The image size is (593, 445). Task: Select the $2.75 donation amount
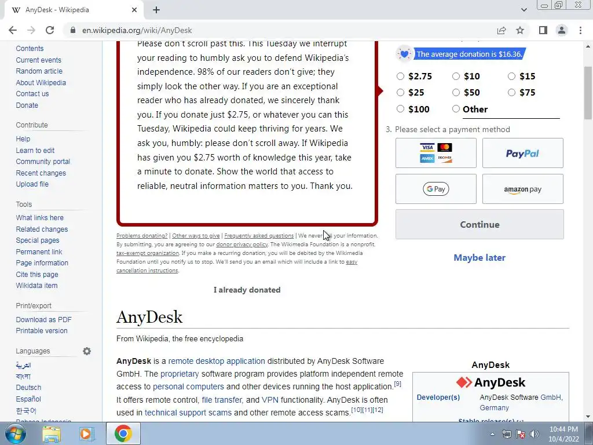coord(400,76)
